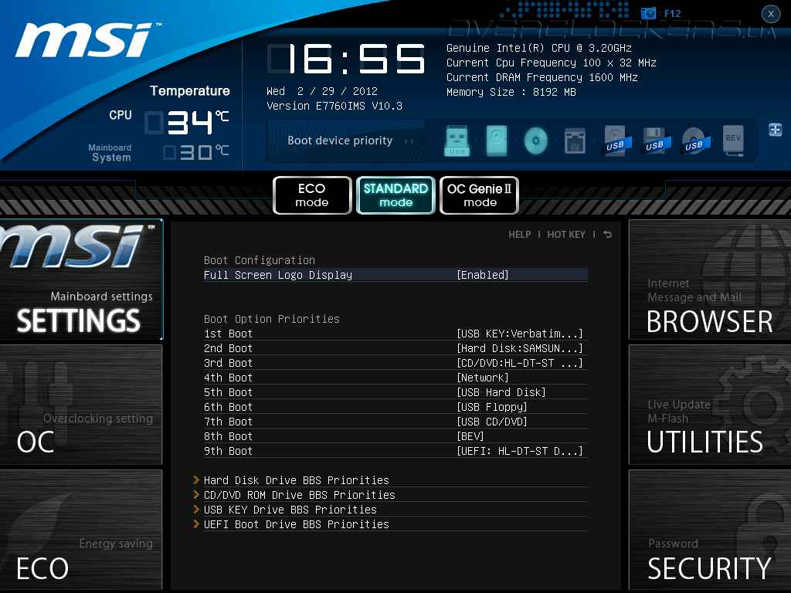Viewport: 791px width, 593px height.
Task: Close the BIOS with the X button
Action: pyautogui.click(x=771, y=14)
